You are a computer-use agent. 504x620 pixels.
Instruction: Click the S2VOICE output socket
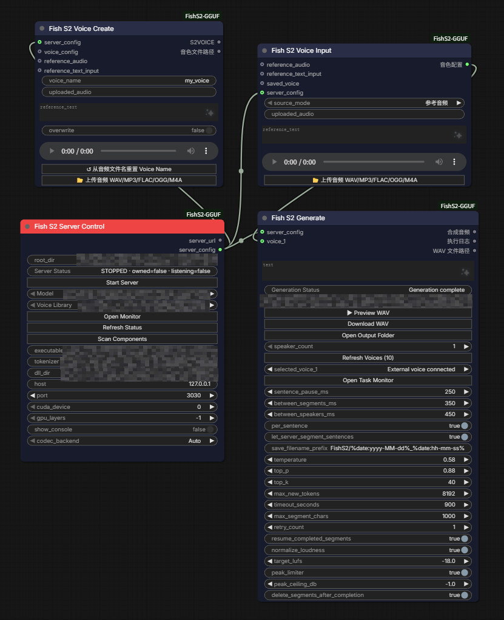(x=219, y=42)
